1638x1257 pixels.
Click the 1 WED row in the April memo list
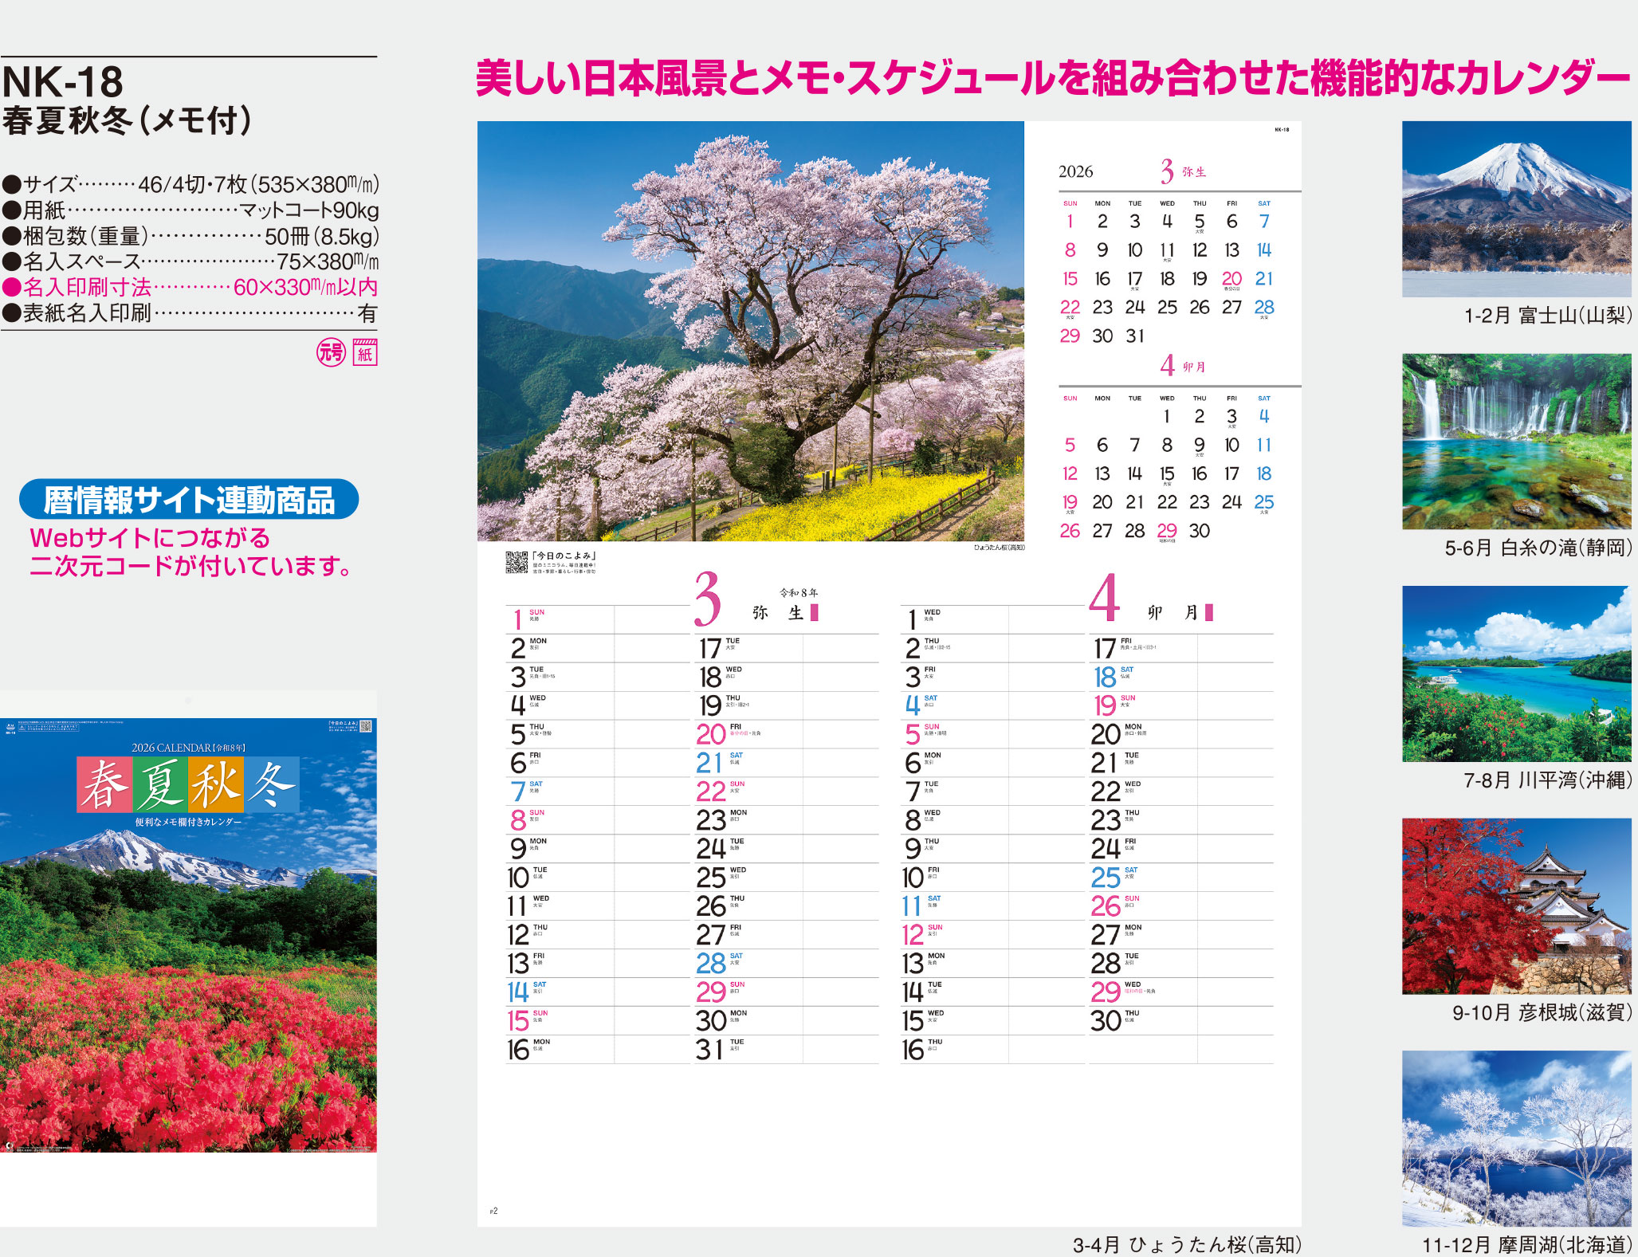(992, 619)
